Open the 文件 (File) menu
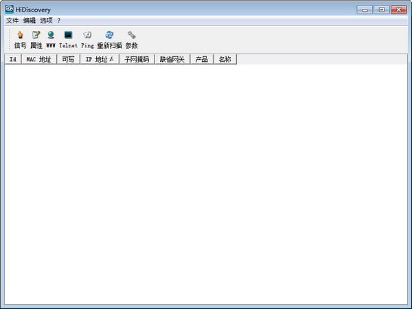 [x=12, y=21]
